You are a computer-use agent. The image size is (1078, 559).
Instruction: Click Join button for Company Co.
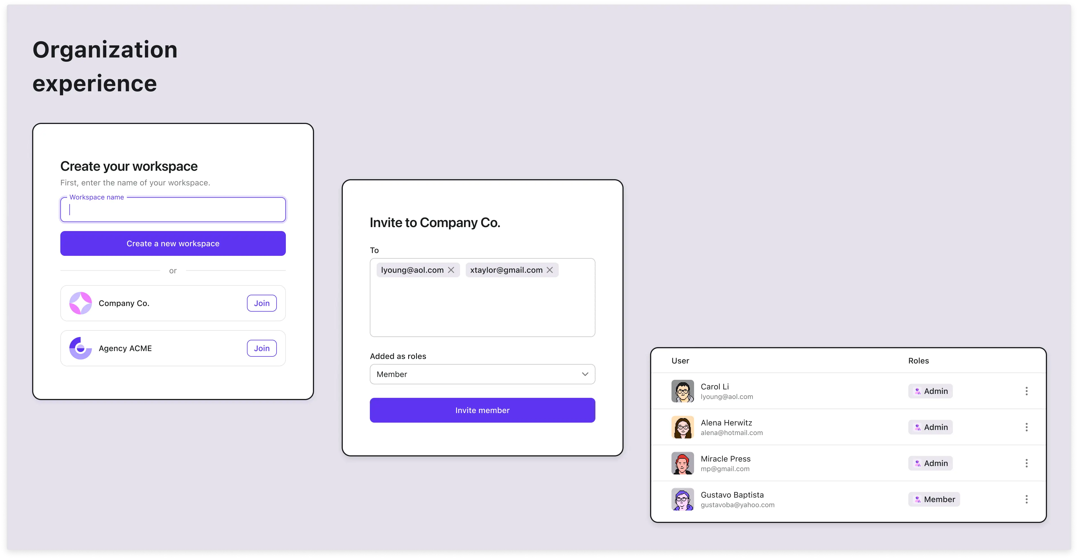262,303
